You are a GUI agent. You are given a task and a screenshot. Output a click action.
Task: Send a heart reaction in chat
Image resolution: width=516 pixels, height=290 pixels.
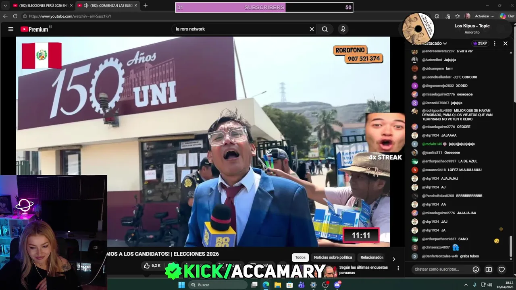pos(501,269)
